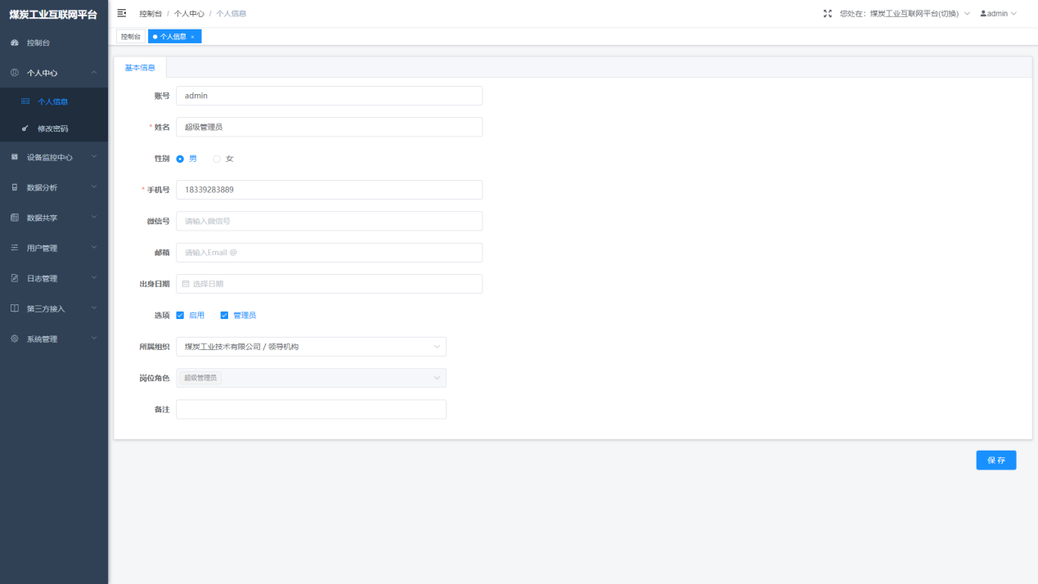This screenshot has width=1038, height=584.
Task: Click the 控制台 dashboard icon in sidebar
Action: coord(15,43)
